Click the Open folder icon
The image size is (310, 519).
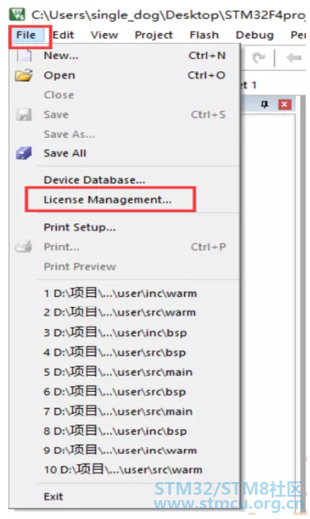coord(24,75)
